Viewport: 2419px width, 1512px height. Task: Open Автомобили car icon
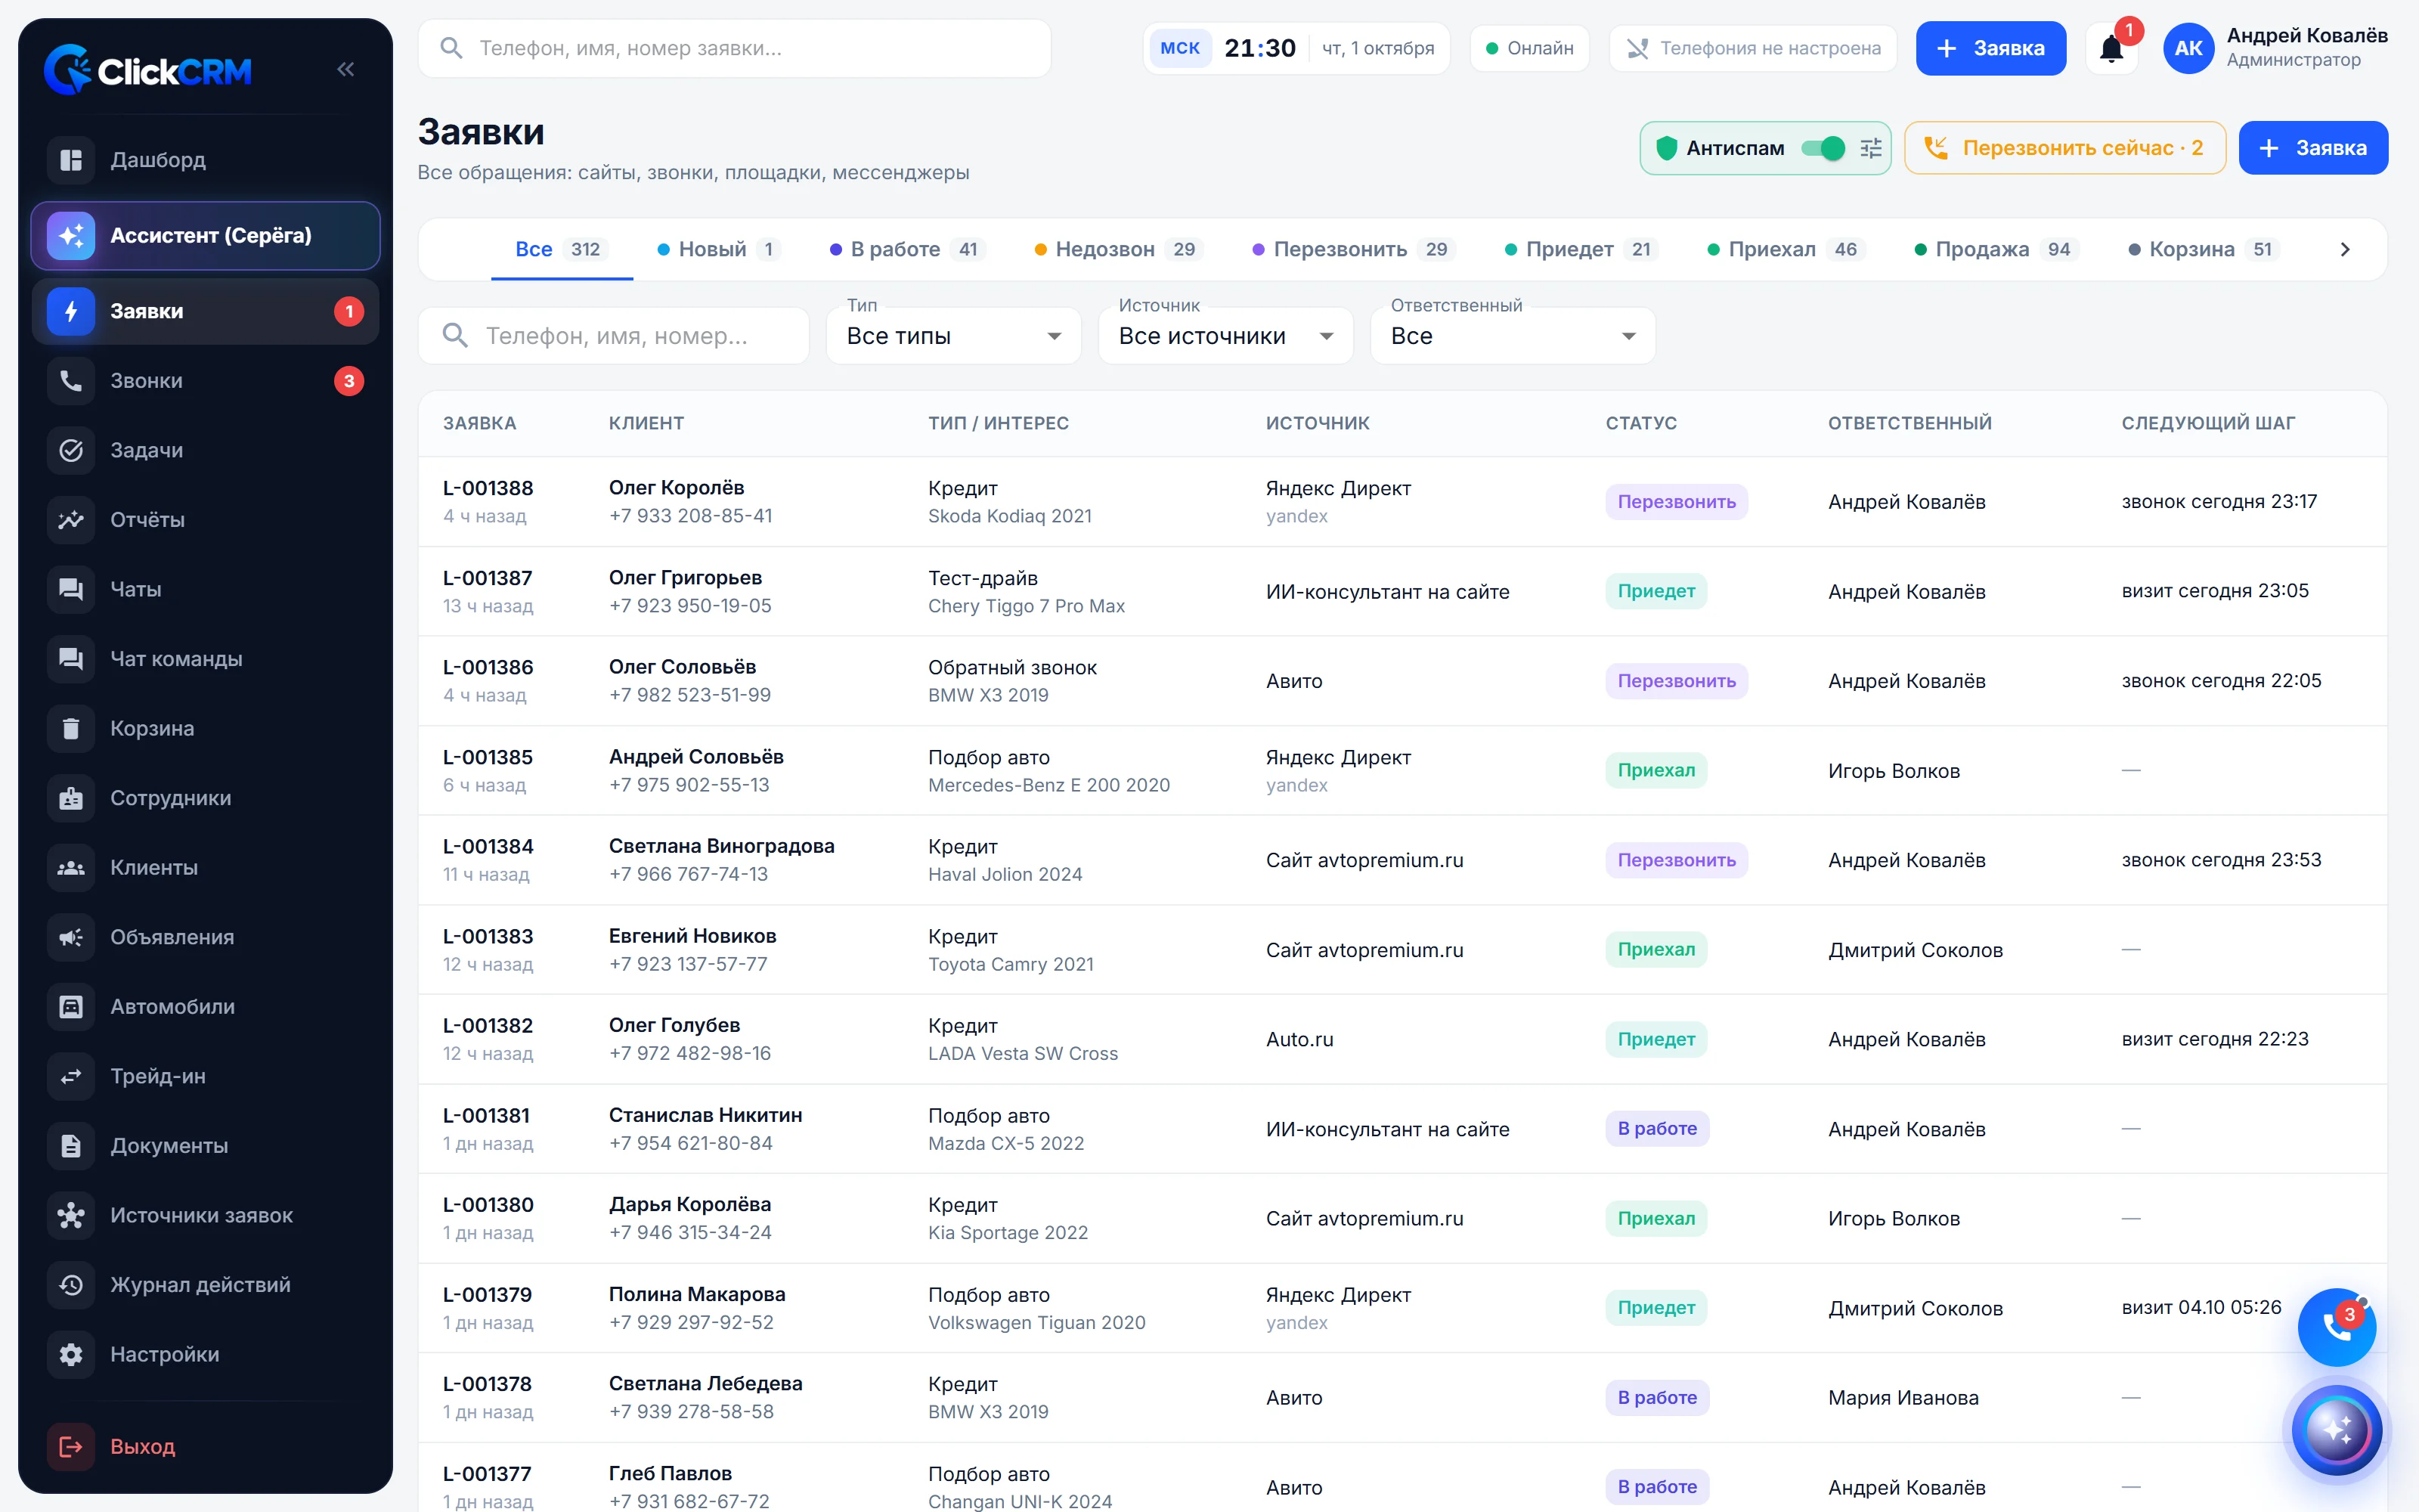71,1007
